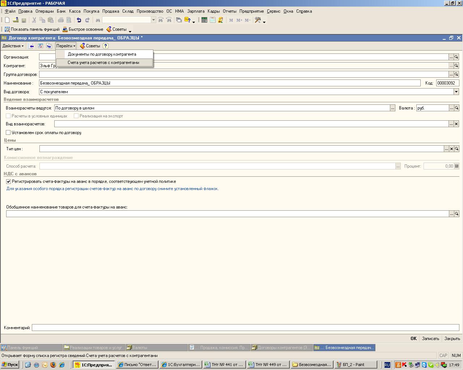
Task: Open selection list for Взаиморасчеты ведутся field
Action: tap(392, 108)
